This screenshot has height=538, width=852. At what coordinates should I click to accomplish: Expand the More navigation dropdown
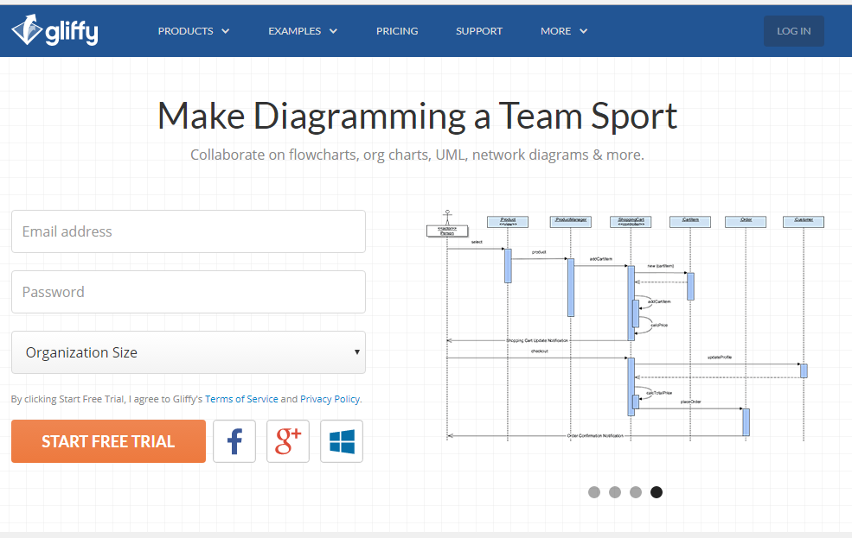[x=564, y=31]
